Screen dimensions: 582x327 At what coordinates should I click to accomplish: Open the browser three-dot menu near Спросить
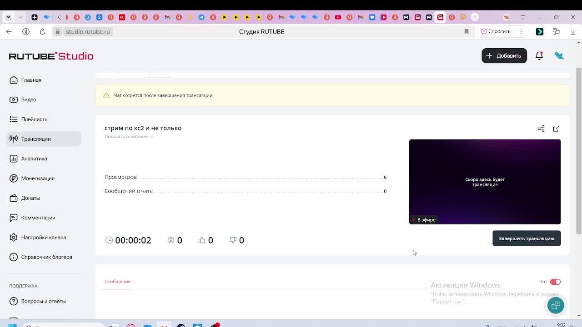(x=521, y=31)
